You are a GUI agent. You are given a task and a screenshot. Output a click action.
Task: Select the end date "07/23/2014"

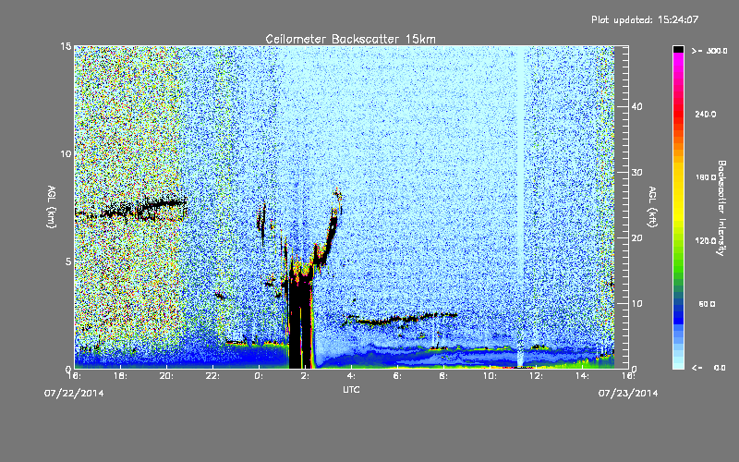628,394
